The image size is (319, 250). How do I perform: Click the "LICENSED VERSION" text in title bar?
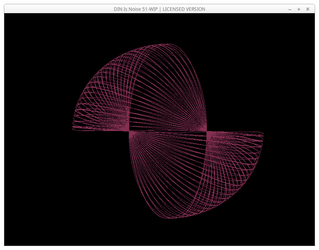184,9
